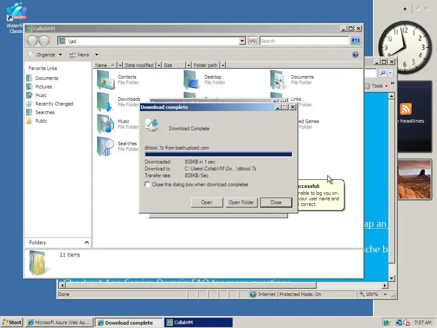437x328 pixels.
Task: Click the Download complete taskbar item
Action: coord(129,322)
